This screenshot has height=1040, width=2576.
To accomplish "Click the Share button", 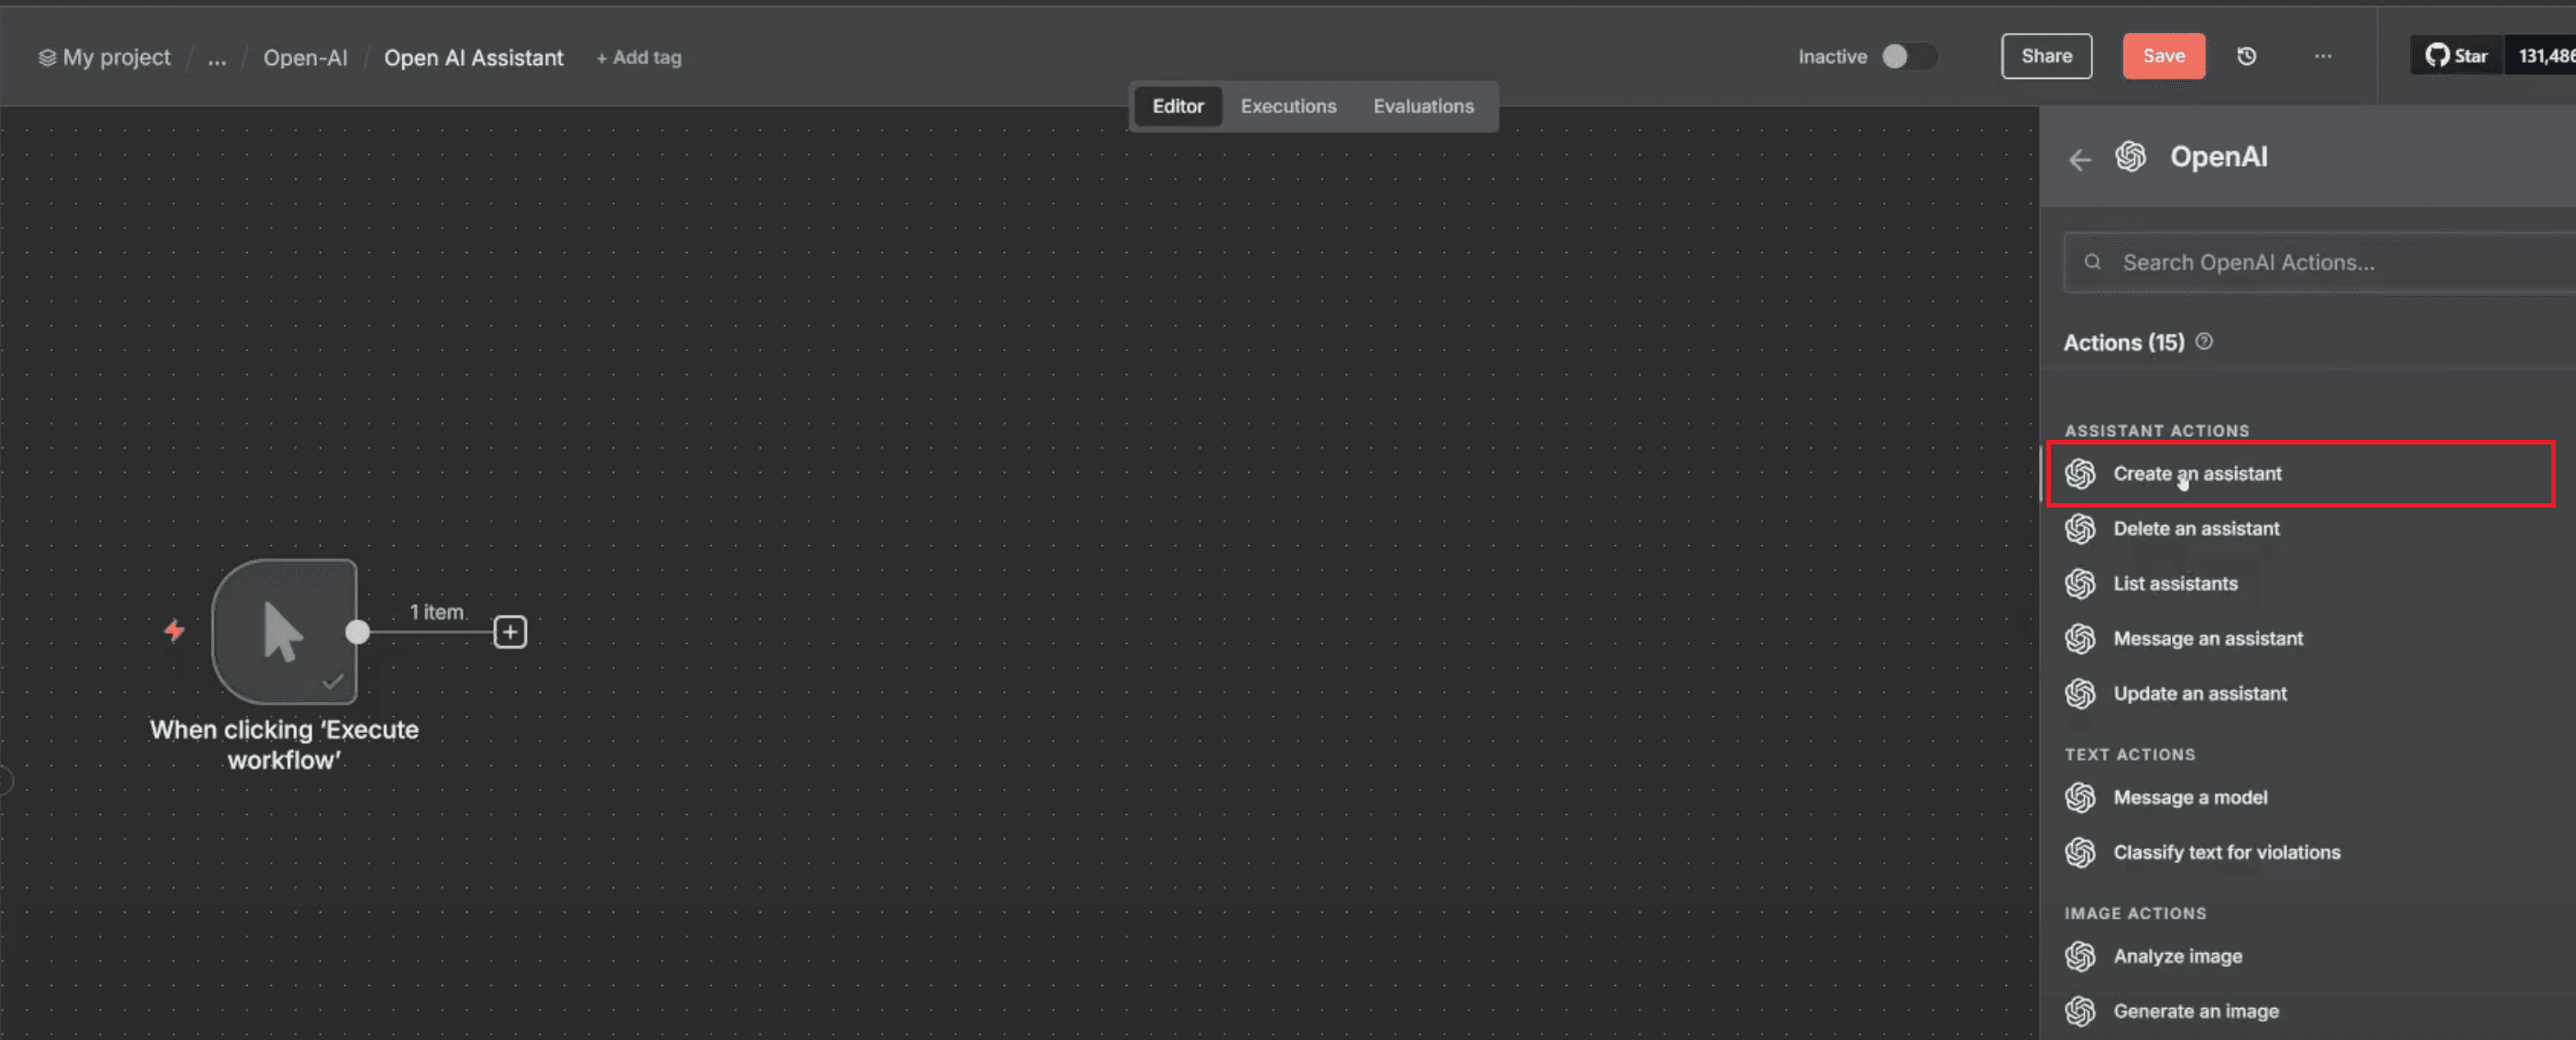I will click(2046, 56).
